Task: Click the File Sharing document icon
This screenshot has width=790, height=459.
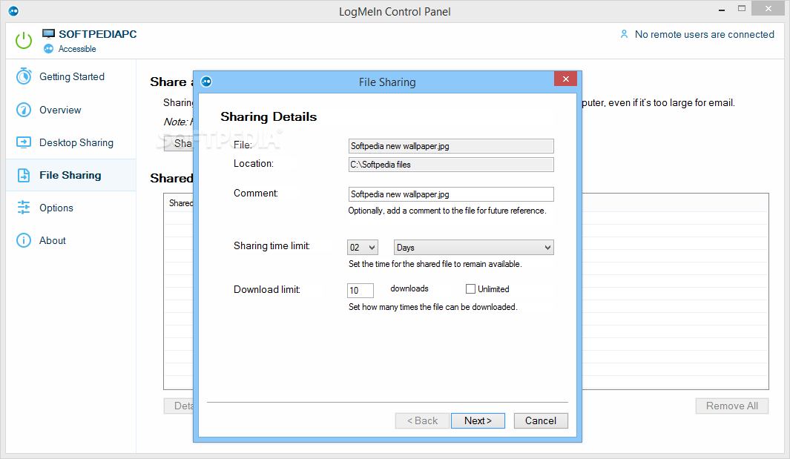Action: (24, 175)
